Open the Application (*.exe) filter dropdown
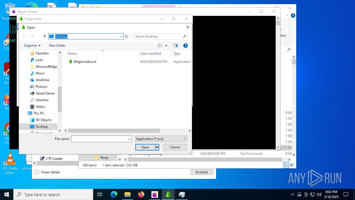The width and height of the screenshot is (355, 200). click(161, 139)
